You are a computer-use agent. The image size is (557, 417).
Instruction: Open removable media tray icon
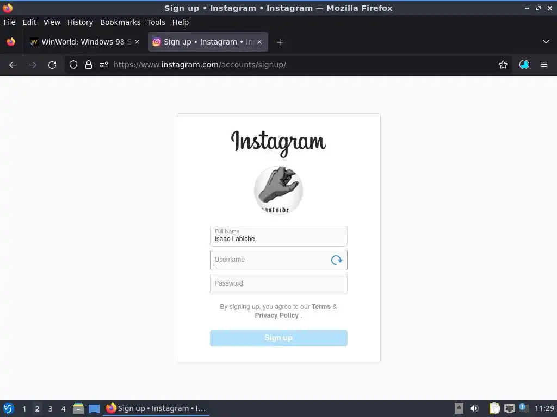(x=459, y=408)
